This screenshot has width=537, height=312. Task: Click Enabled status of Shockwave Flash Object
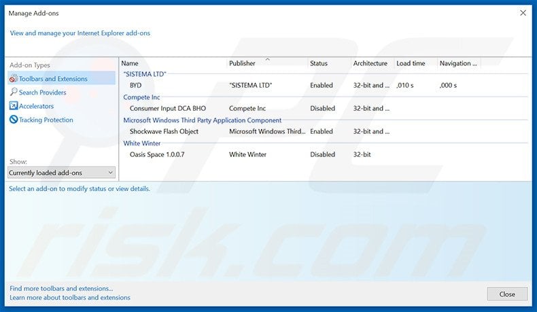[x=322, y=131]
